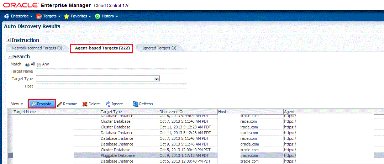Click the Rename button label

pyautogui.click(x=70, y=104)
